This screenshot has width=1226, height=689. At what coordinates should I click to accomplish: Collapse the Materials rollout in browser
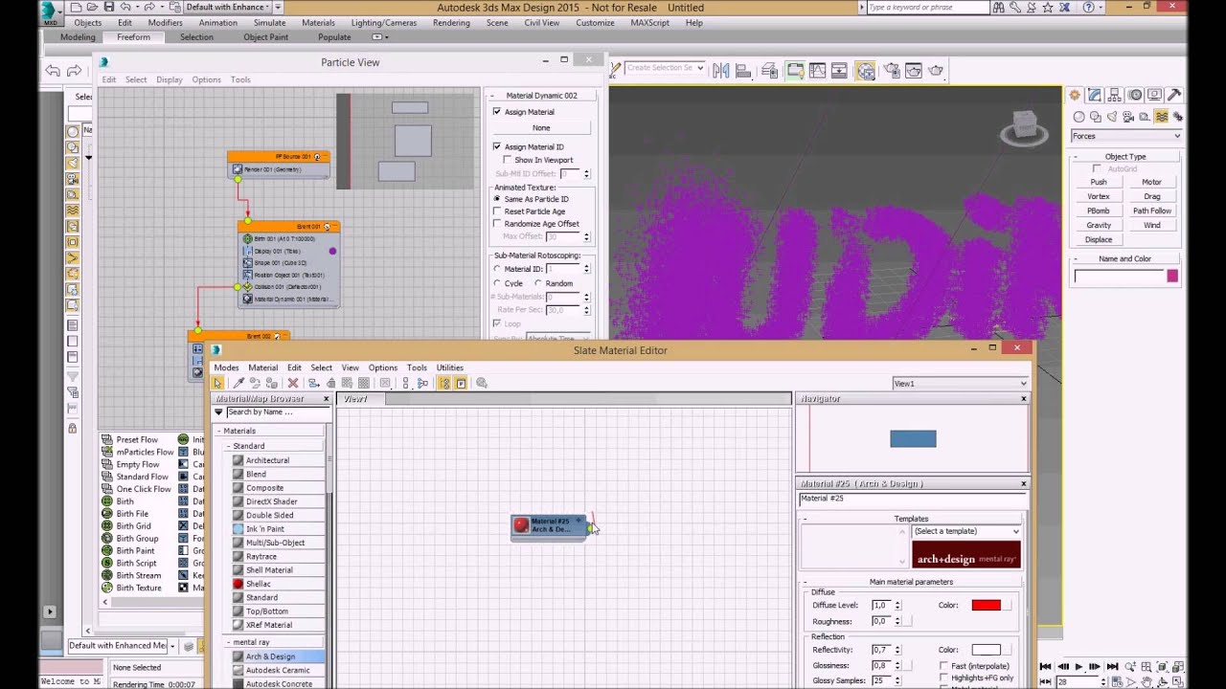point(218,432)
